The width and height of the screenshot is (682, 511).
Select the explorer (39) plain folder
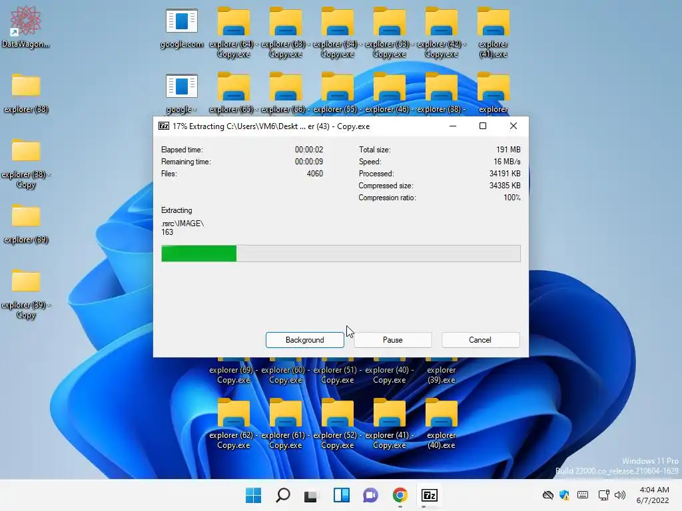[x=26, y=224]
